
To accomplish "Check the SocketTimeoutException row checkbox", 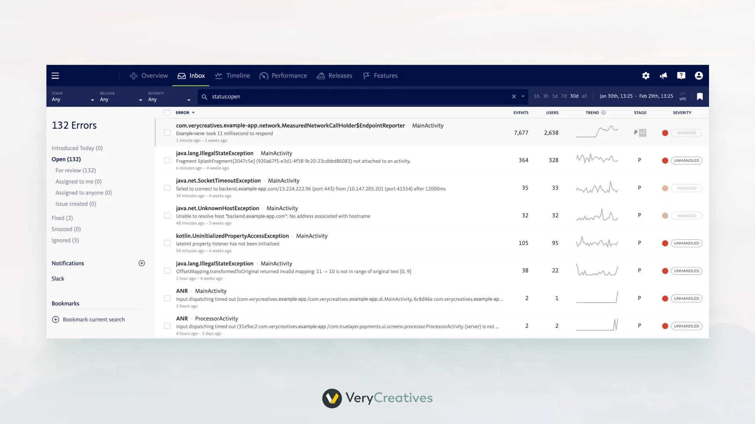I will 167,188.
